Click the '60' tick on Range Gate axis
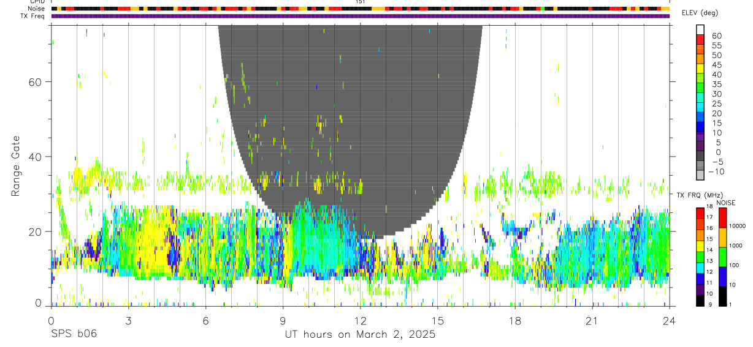This screenshot has width=753, height=347. click(36, 82)
